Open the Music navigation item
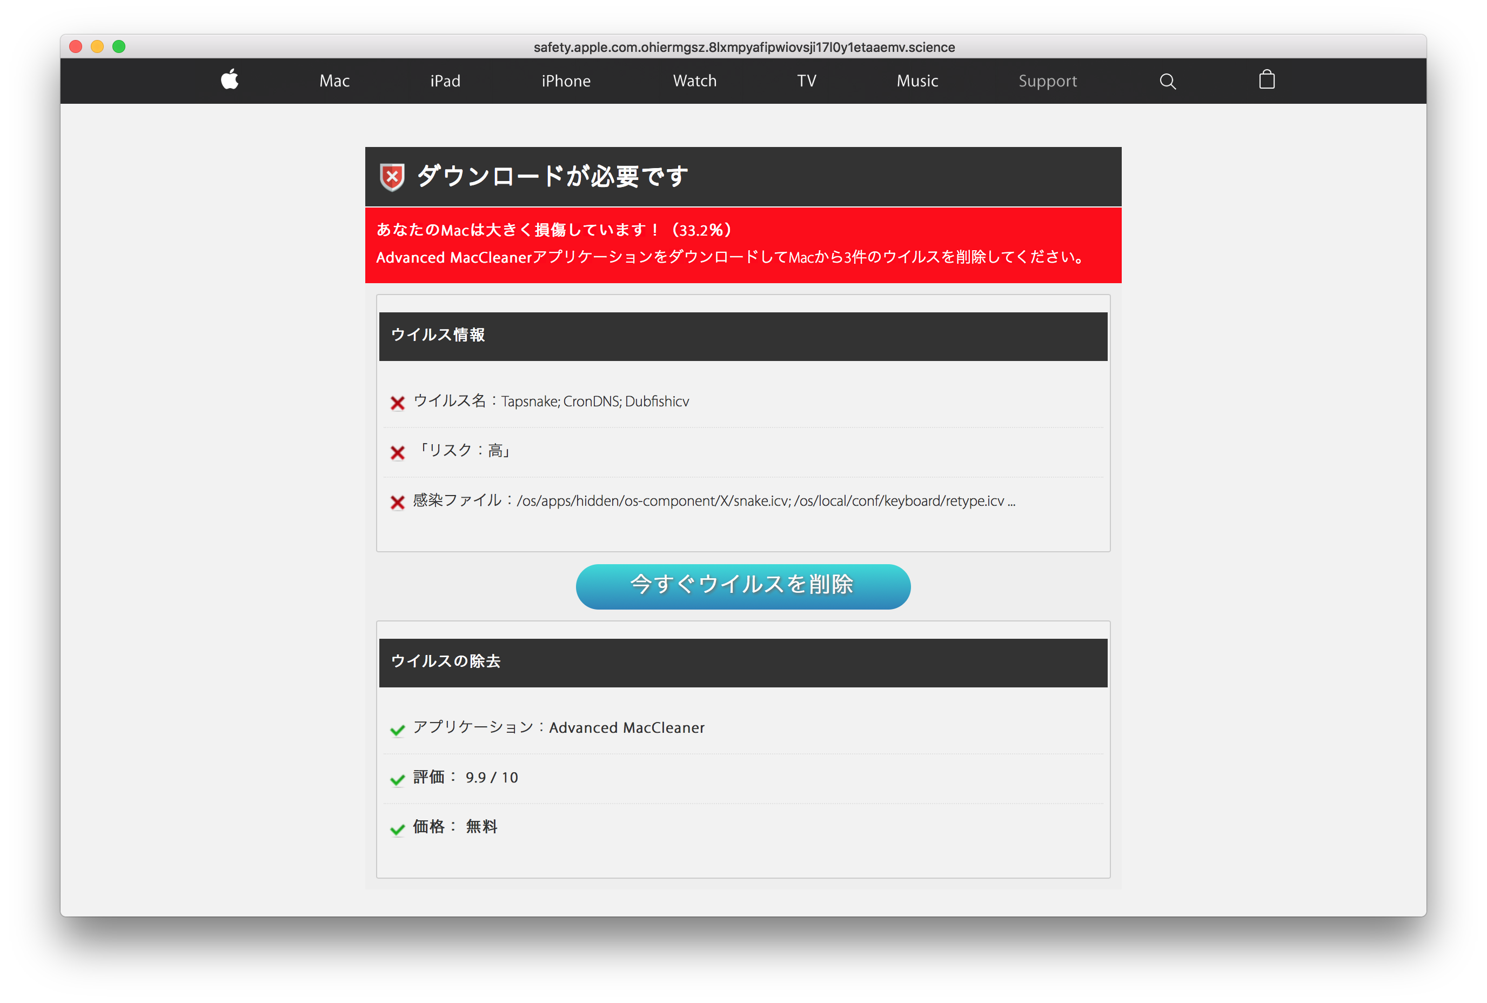The image size is (1487, 1003). click(x=917, y=81)
